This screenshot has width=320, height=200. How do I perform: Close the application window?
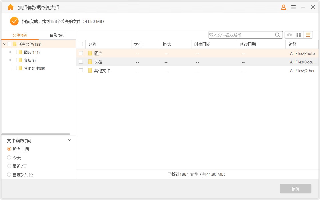(313, 7)
